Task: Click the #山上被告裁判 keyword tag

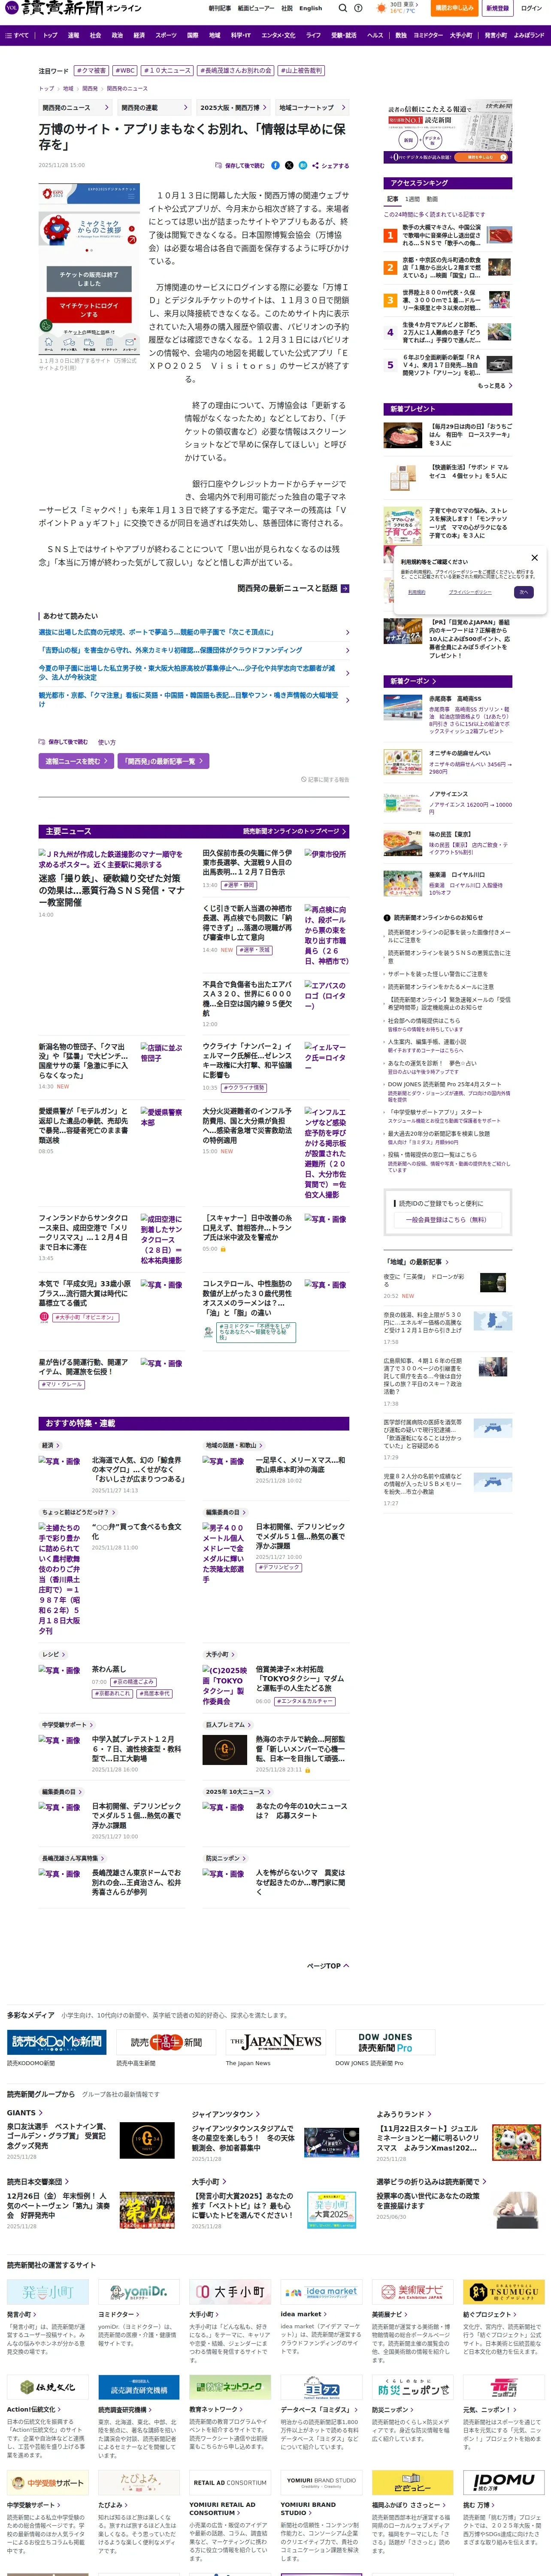Action: click(x=301, y=71)
